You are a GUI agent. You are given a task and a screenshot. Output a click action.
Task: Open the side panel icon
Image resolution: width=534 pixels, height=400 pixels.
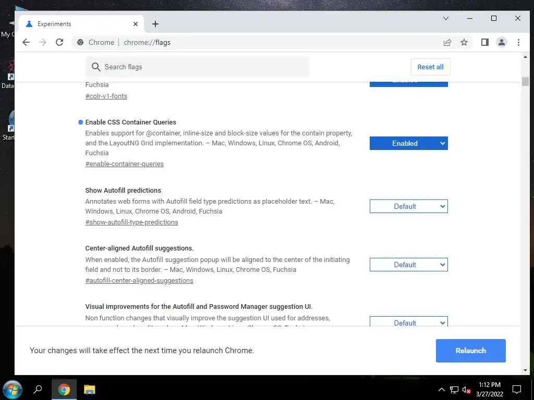point(484,42)
